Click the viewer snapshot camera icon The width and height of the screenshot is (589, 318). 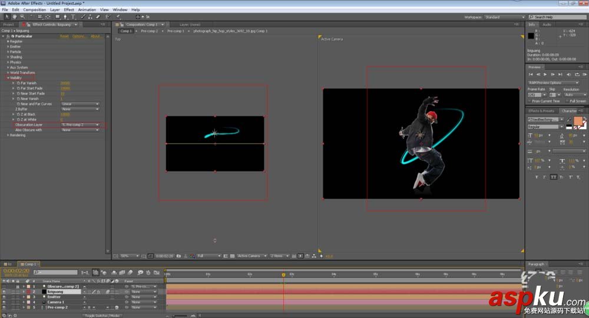click(179, 256)
